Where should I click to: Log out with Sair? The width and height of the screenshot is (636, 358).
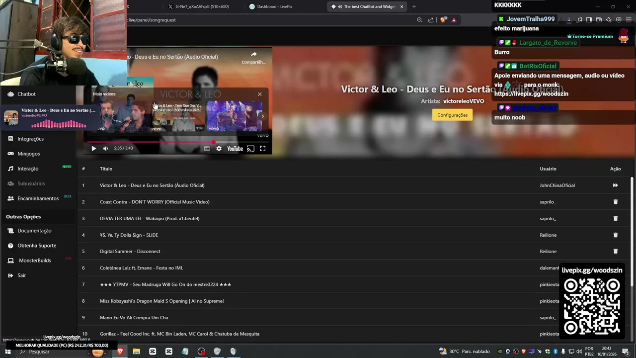tap(21, 275)
